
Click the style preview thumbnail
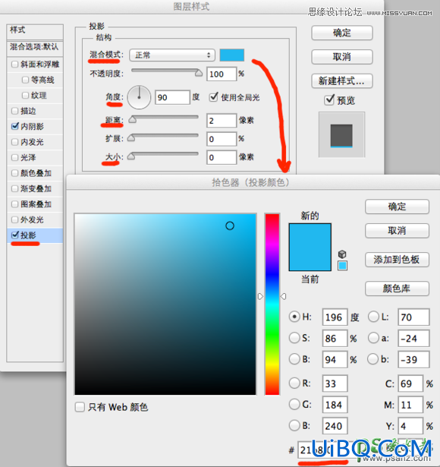(x=341, y=134)
